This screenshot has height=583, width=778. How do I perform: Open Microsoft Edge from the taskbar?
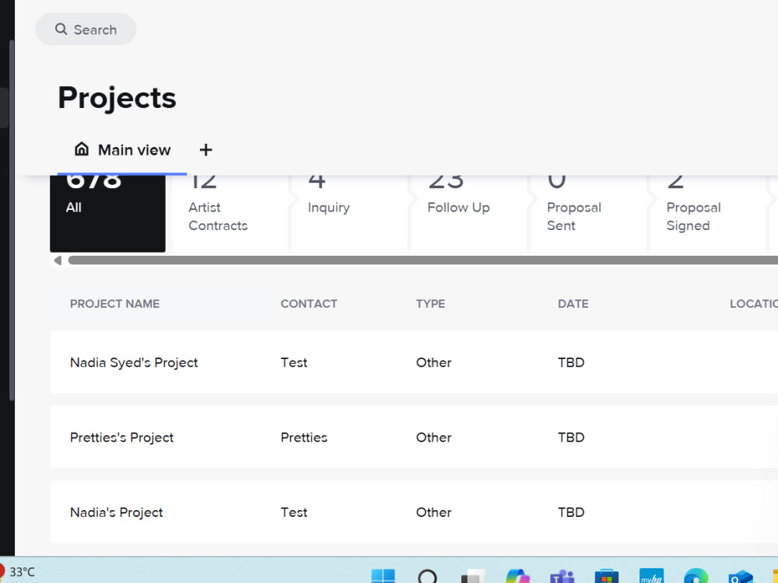(x=696, y=576)
